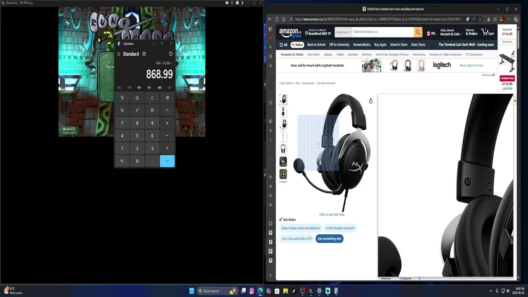Image resolution: width=528 pixels, height=297 pixels.
Task: Open Copilot icon in browser toolbar
Action: pyautogui.click(x=516, y=19)
